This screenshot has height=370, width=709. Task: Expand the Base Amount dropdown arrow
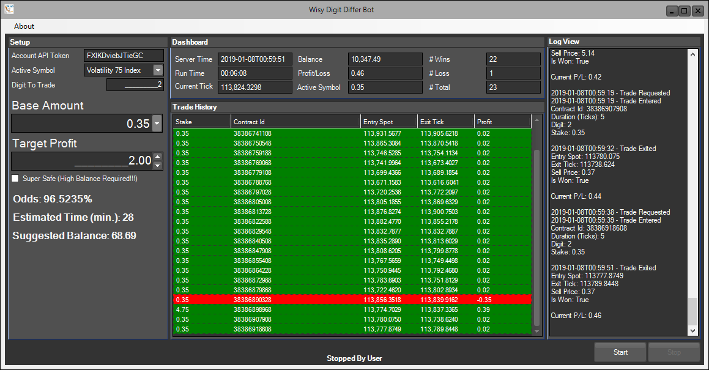(x=157, y=123)
